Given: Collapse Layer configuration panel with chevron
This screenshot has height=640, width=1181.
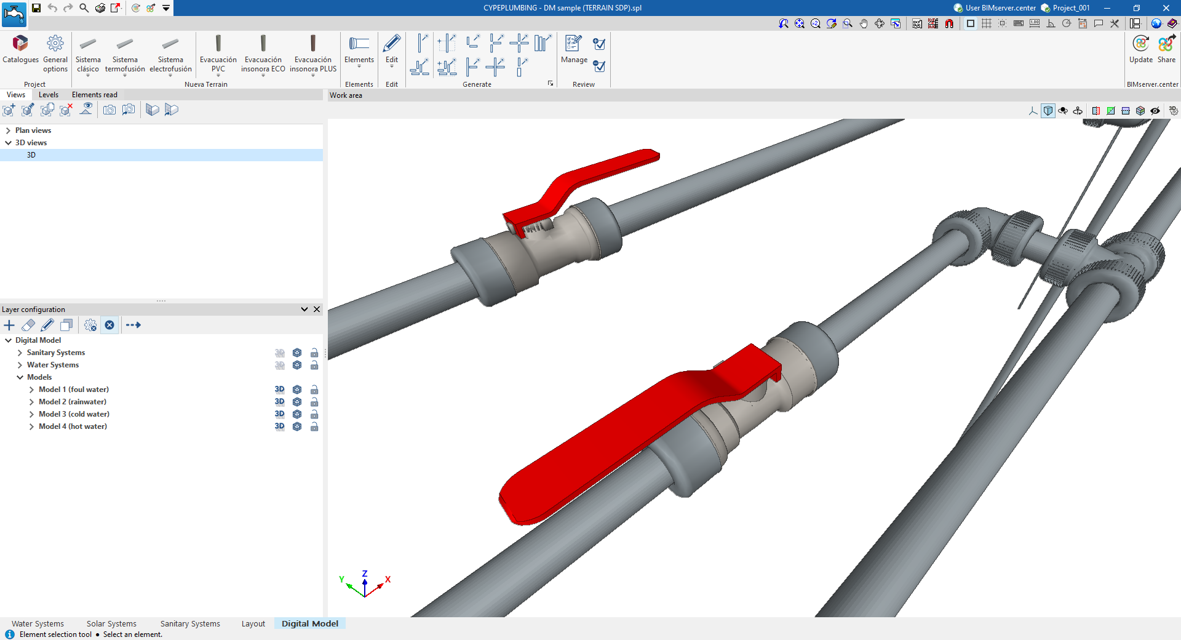Looking at the screenshot, I should [x=304, y=310].
